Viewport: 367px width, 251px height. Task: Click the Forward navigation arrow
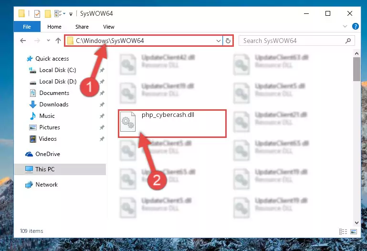pyautogui.click(x=37, y=41)
